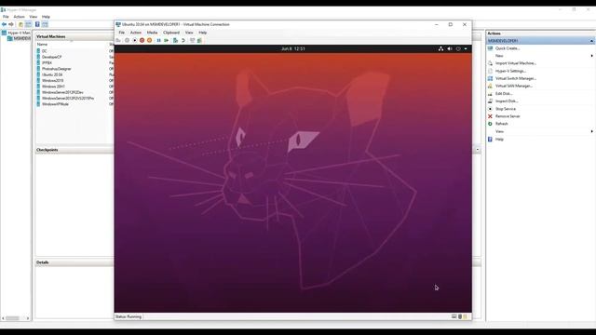
Task: Collapse the MSMDEVELOPER1 section in Actions pane
Action: pyautogui.click(x=591, y=41)
